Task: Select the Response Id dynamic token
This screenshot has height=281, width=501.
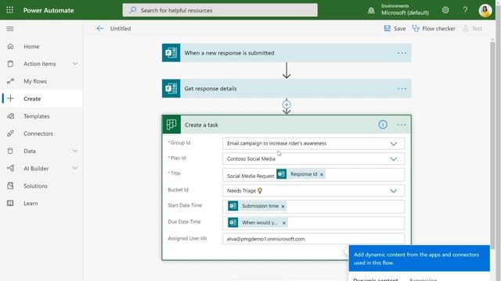Action: click(301, 174)
